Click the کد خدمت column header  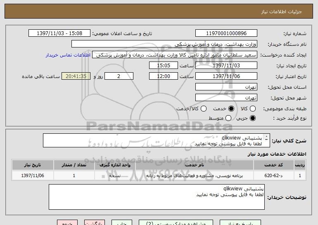click(x=273, y=165)
